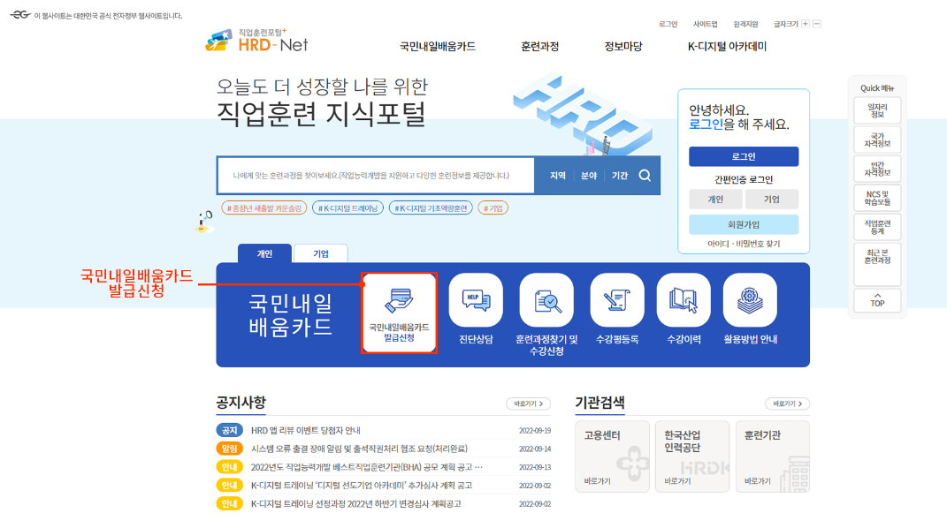Select #중장년 새출발 카운슬링 tag
This screenshot has width=947, height=528.
[x=263, y=208]
